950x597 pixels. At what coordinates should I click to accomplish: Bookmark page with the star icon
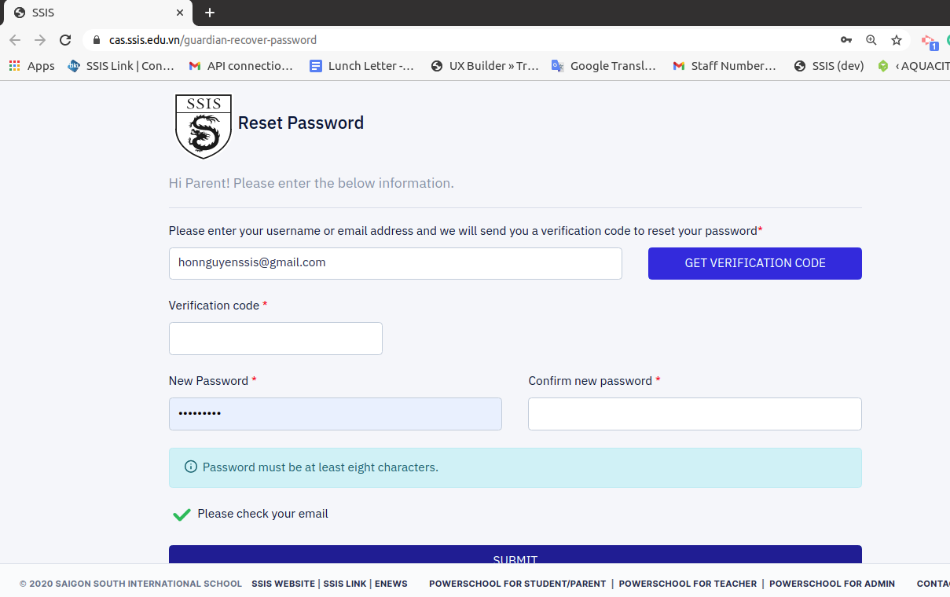tap(897, 40)
